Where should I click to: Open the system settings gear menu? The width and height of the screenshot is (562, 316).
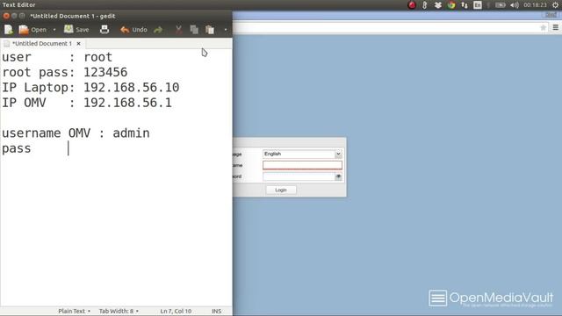click(555, 5)
